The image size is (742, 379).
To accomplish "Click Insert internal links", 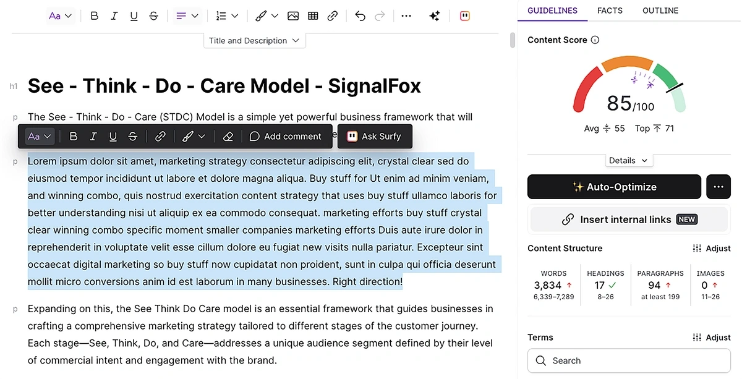I will 629,219.
